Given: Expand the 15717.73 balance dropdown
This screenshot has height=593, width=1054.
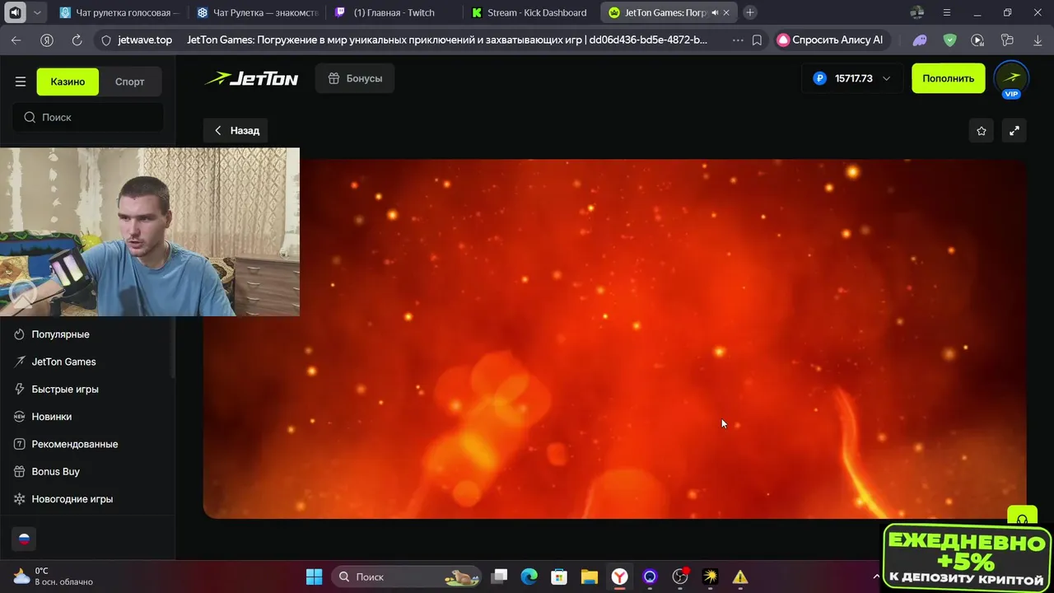Looking at the screenshot, I should (886, 78).
